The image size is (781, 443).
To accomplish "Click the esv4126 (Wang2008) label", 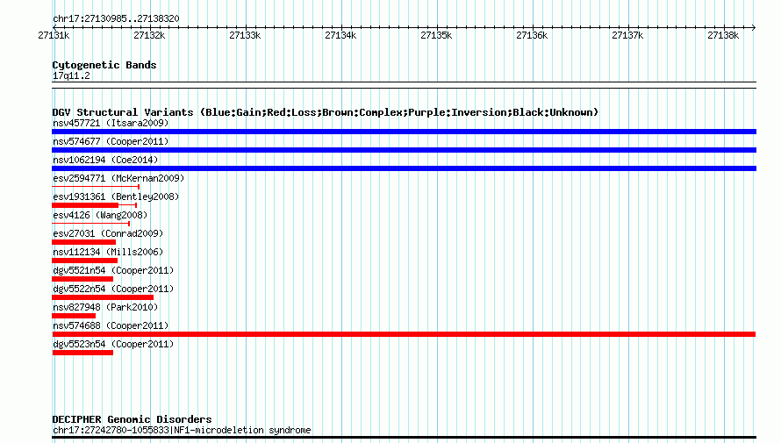I will 100,215.
